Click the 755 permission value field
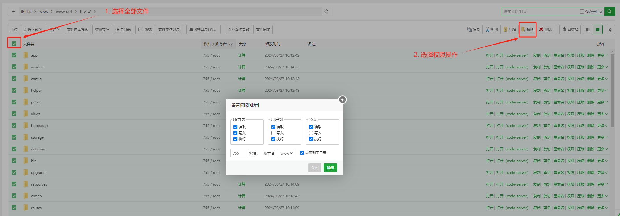The width and height of the screenshot is (620, 216). [x=239, y=153]
